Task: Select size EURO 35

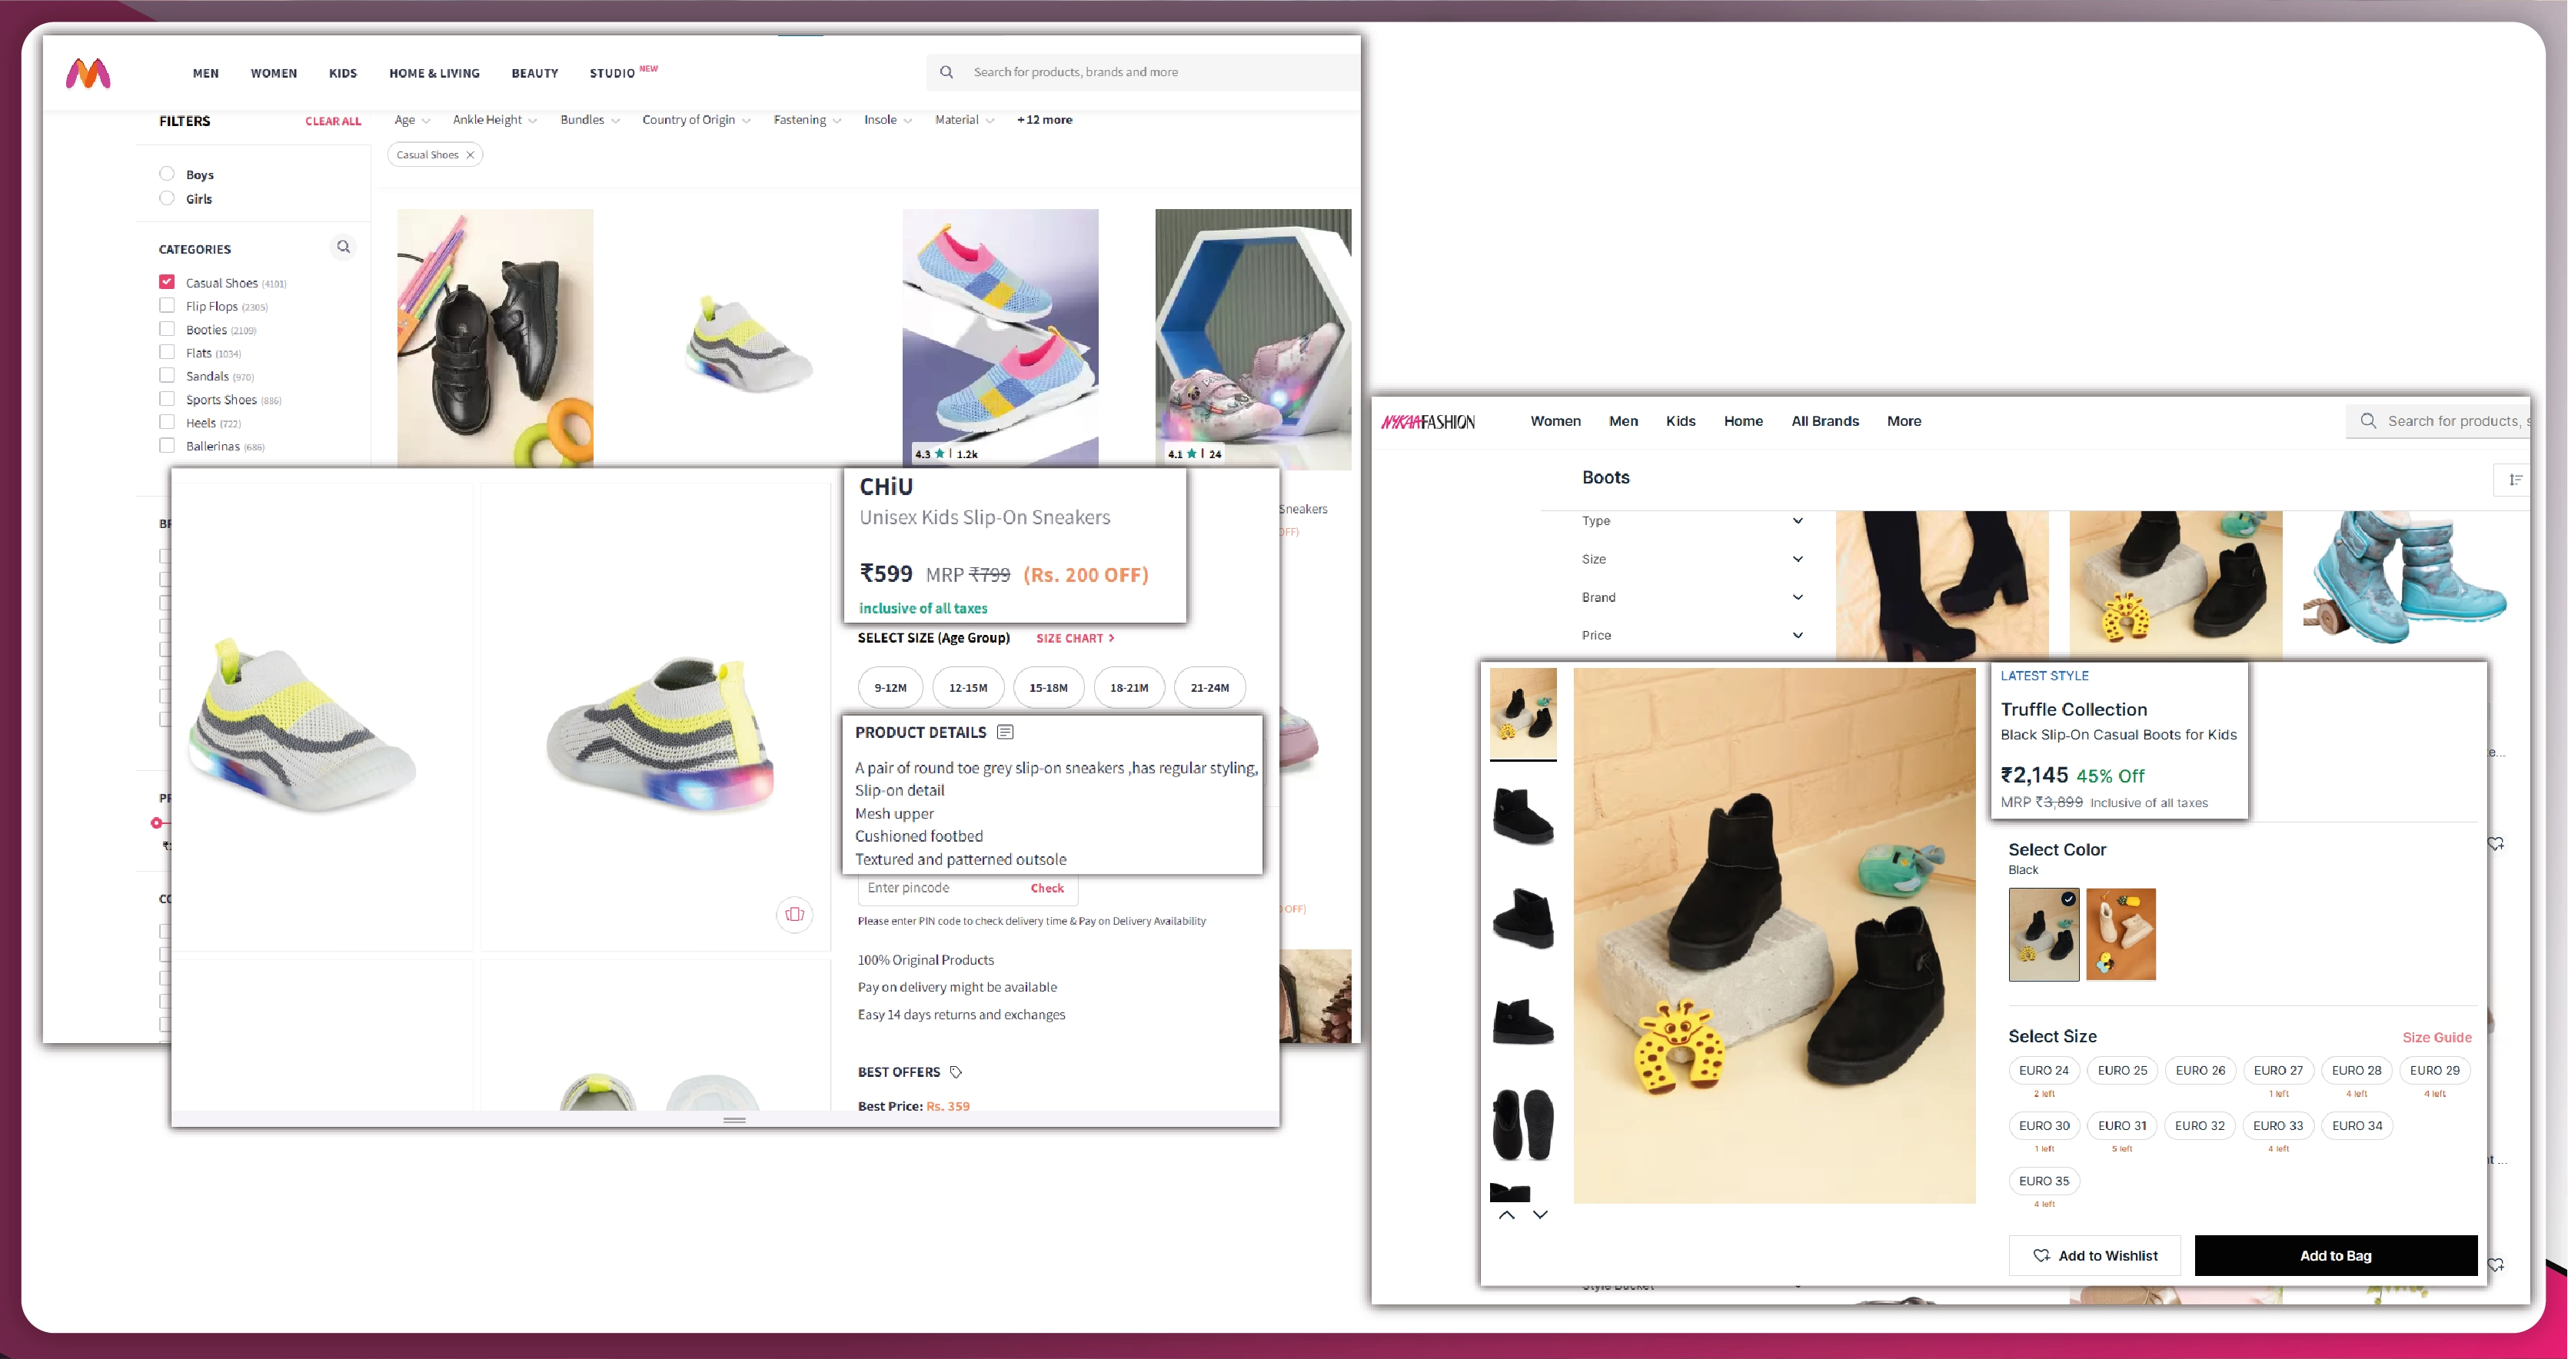Action: coord(2043,1181)
